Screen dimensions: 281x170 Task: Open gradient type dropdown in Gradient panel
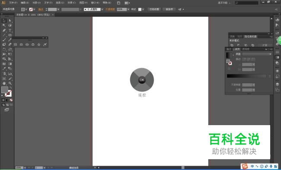pos(257,54)
